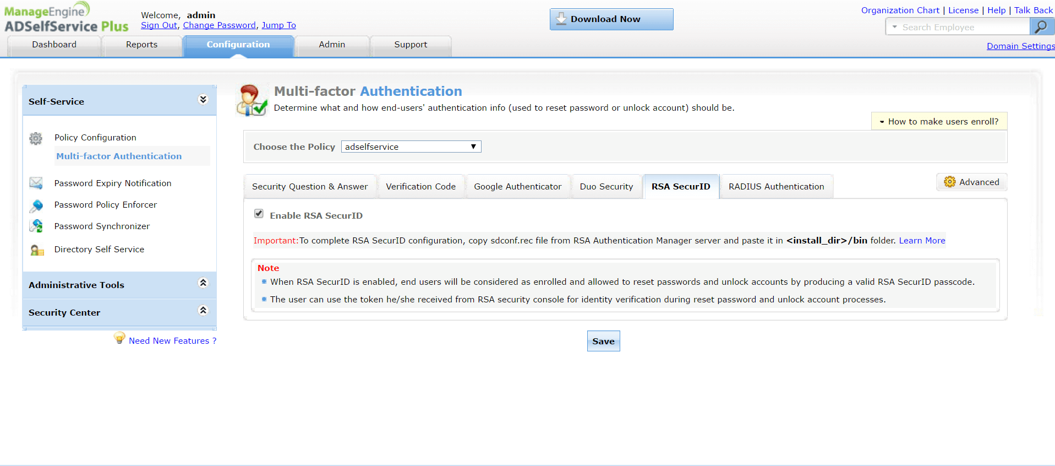Open the Duo Security tab

click(x=606, y=186)
